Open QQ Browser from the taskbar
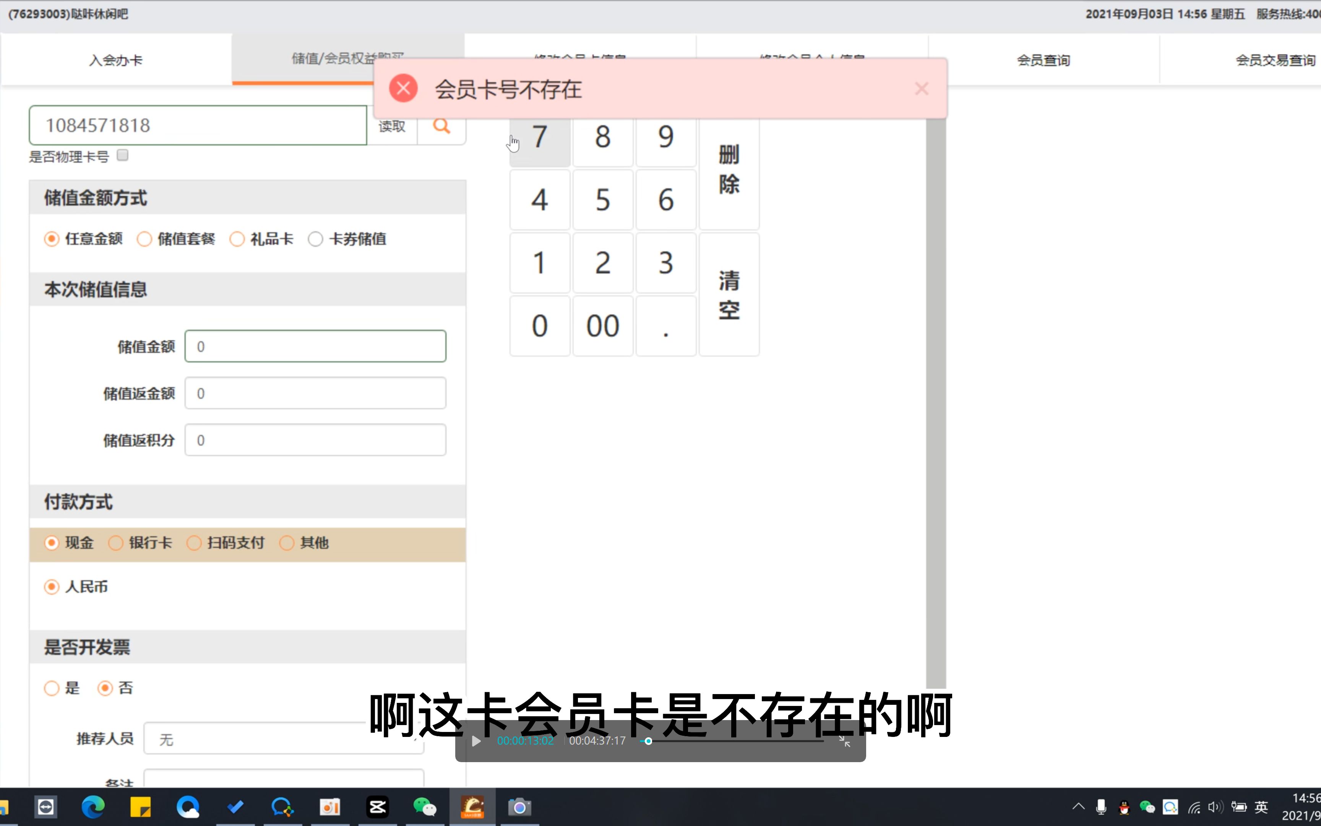1321x826 pixels. click(x=188, y=806)
